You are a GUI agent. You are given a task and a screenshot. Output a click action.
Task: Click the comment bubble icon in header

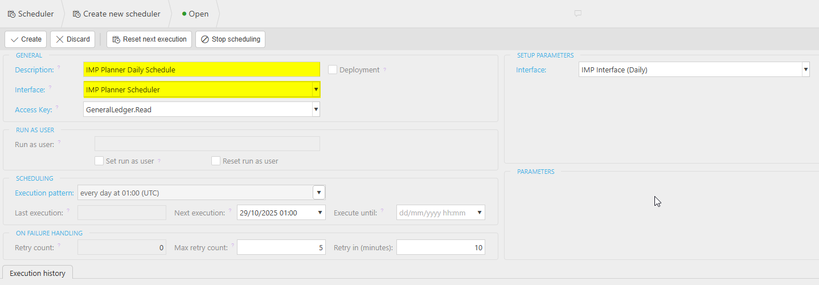(x=578, y=14)
